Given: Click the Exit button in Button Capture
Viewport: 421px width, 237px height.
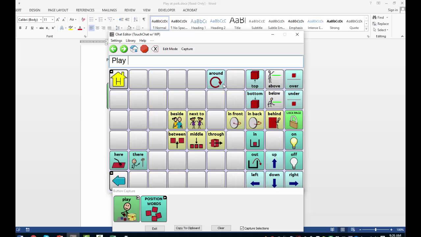Looking at the screenshot, I should click(155, 228).
